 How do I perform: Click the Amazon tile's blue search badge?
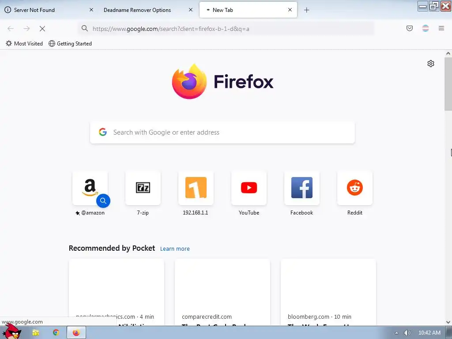pos(103,201)
